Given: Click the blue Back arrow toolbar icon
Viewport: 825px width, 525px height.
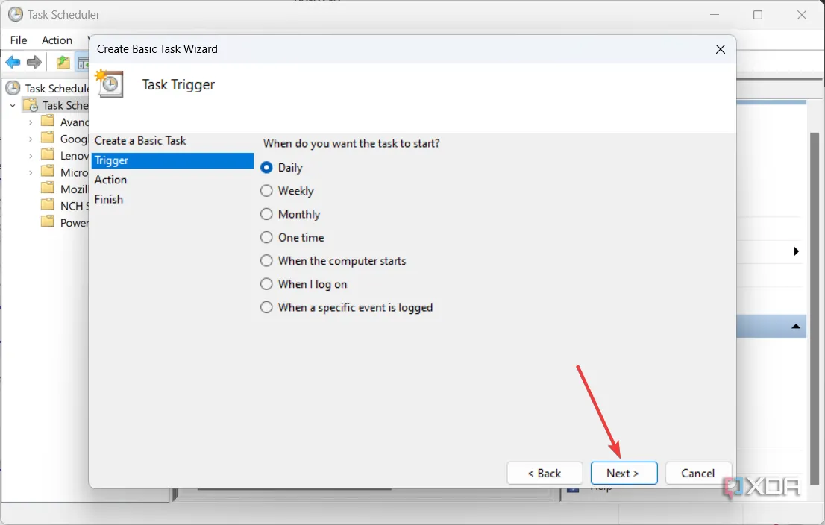Looking at the screenshot, I should coord(13,63).
